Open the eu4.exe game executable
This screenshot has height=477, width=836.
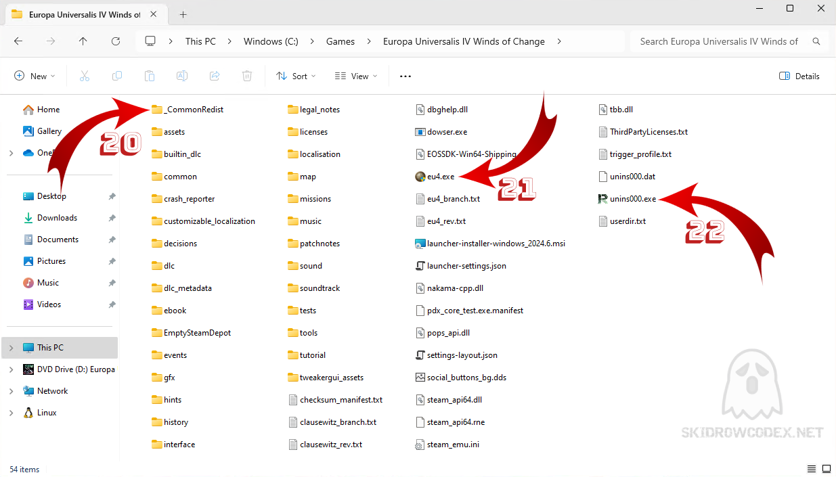[440, 177]
